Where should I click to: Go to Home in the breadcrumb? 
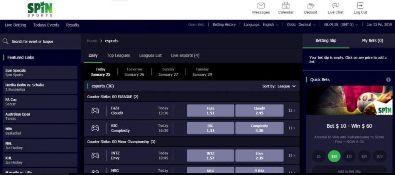tap(92, 41)
